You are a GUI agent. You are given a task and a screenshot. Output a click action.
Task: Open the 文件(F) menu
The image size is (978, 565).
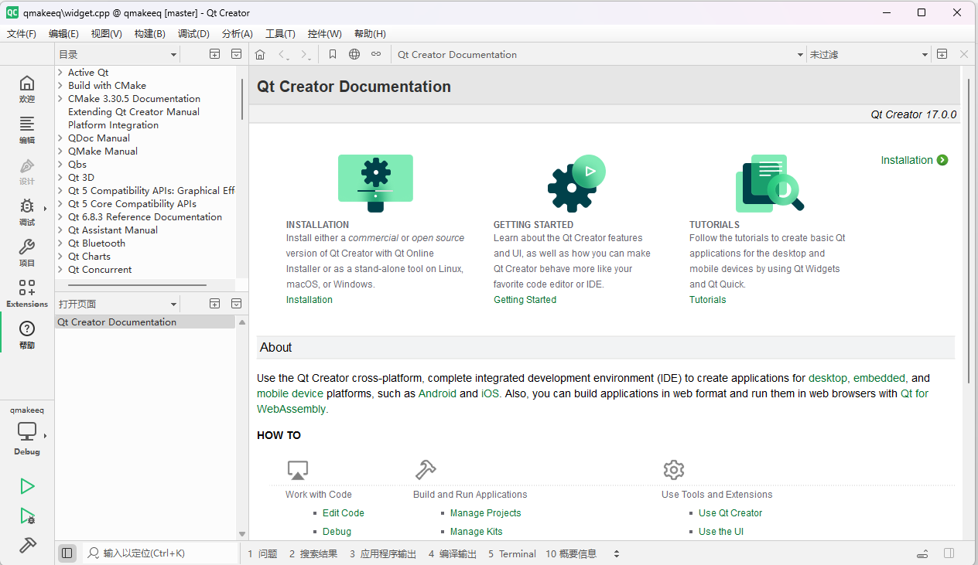pos(22,34)
